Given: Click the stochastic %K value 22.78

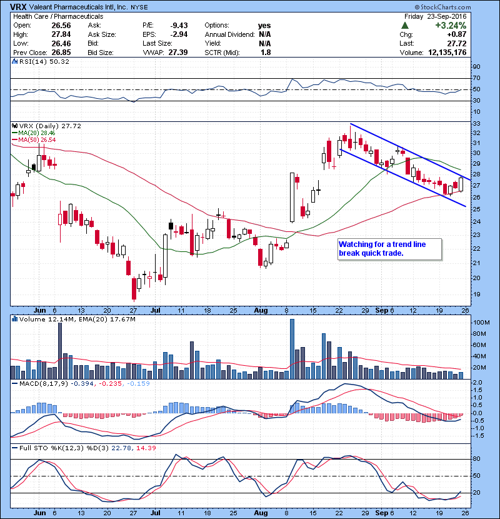Looking at the screenshot, I should [121, 448].
